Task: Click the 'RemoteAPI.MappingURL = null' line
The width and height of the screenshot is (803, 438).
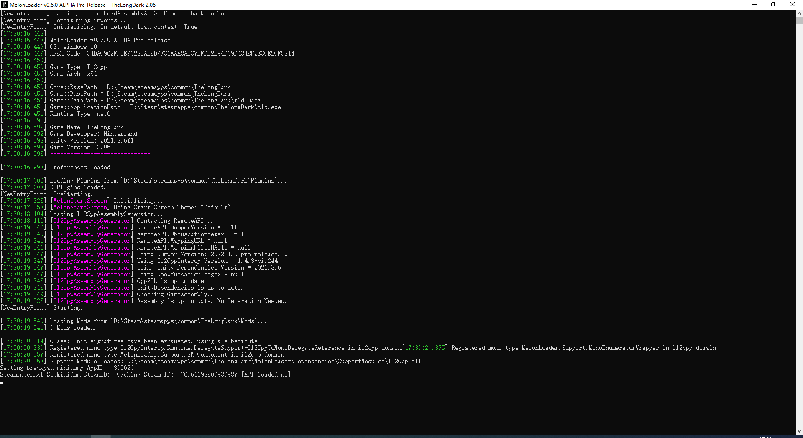Action: [114, 241]
